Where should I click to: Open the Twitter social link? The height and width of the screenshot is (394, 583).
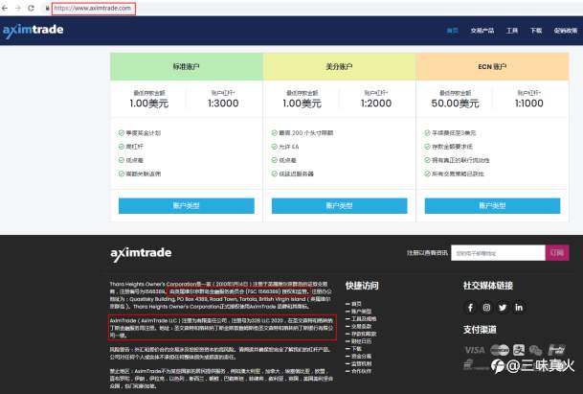point(503,307)
